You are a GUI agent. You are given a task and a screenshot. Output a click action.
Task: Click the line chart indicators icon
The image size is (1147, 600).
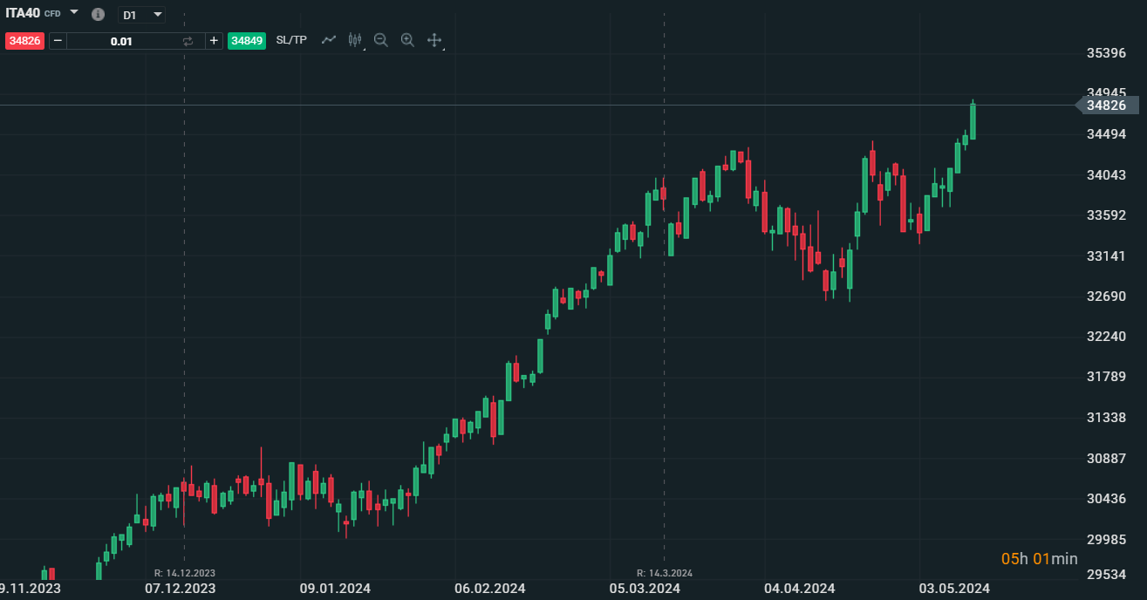pyautogui.click(x=329, y=40)
